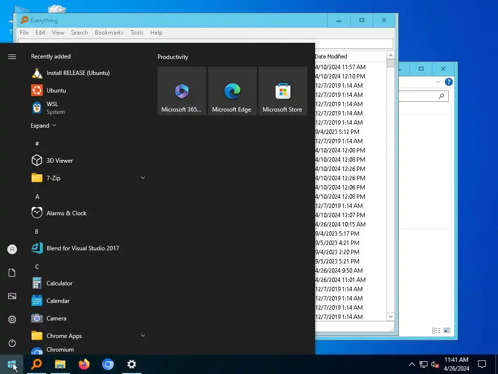Click the Explorer window search box

[x=424, y=96]
